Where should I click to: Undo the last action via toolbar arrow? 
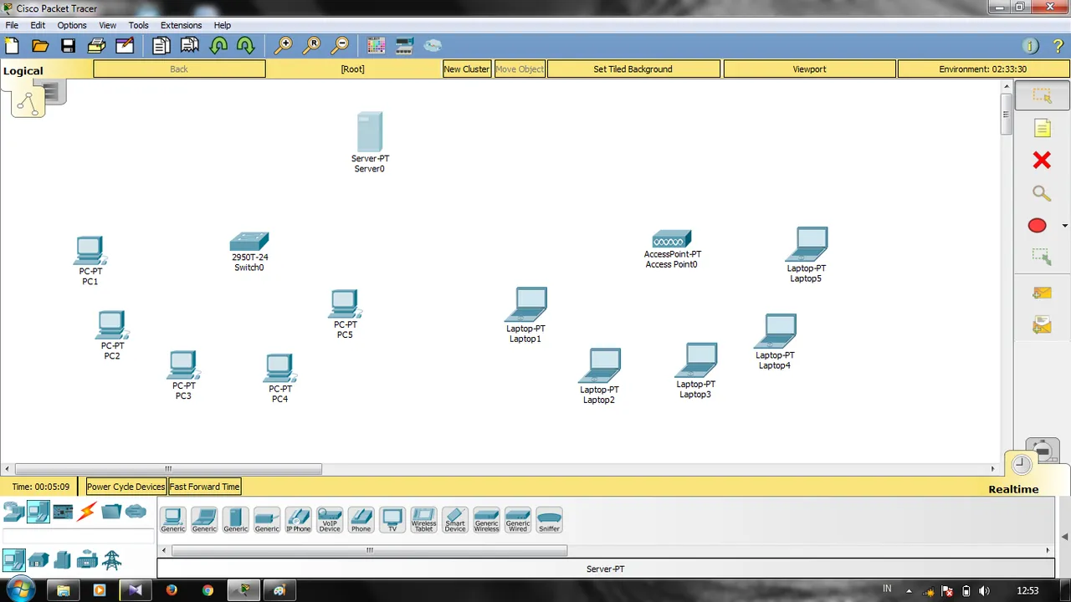tap(218, 46)
